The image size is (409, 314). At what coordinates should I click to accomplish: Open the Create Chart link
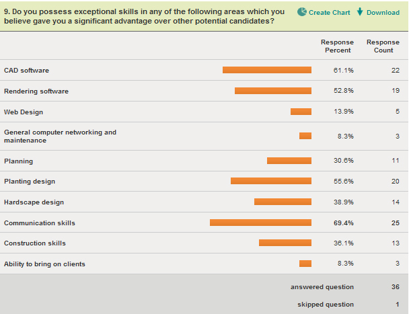pos(329,12)
